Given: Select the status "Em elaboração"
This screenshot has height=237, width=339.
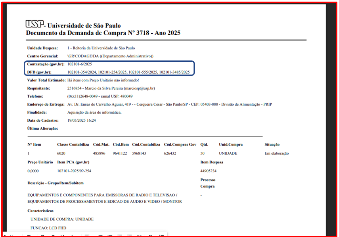Looking at the screenshot, I should (277, 153).
